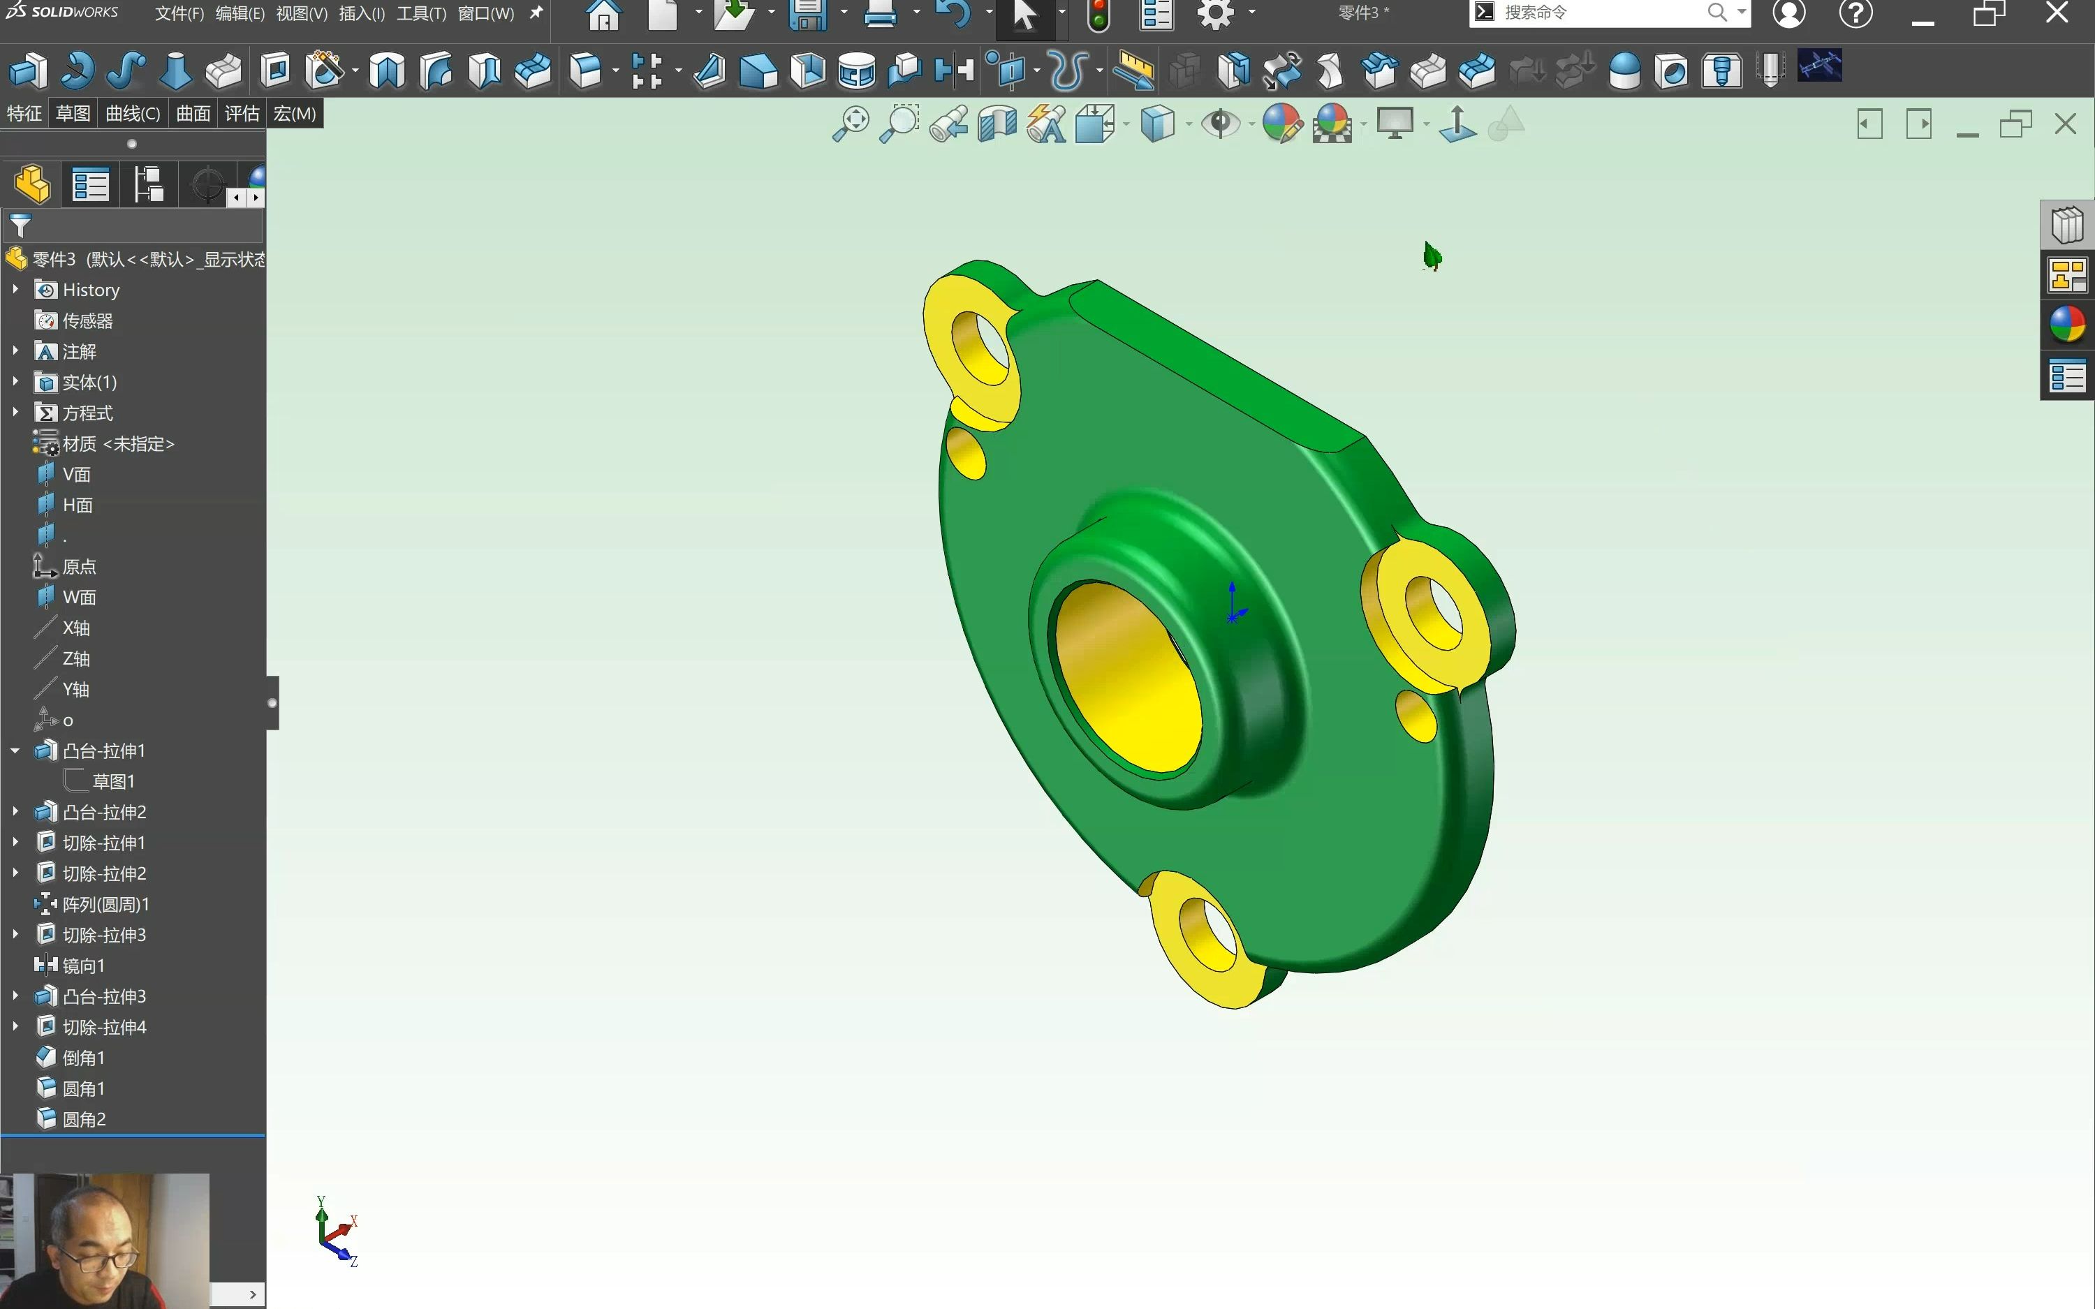
Task: Click the user login account button
Action: (1788, 13)
